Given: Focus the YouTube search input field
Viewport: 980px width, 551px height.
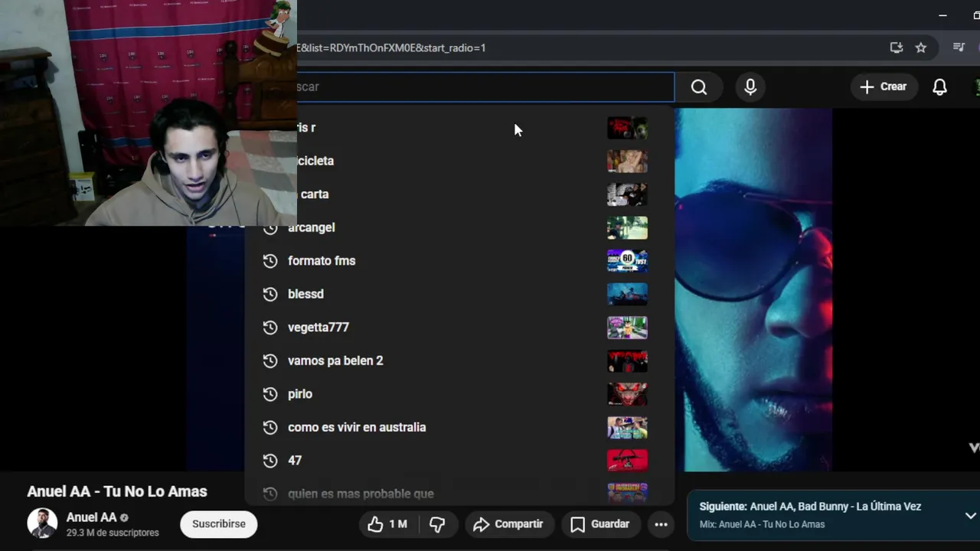Looking at the screenshot, I should point(485,87).
